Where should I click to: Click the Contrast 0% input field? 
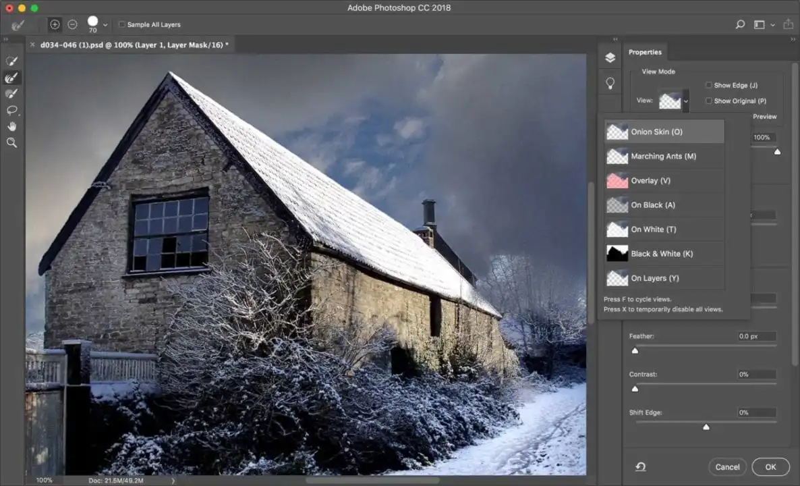point(757,374)
